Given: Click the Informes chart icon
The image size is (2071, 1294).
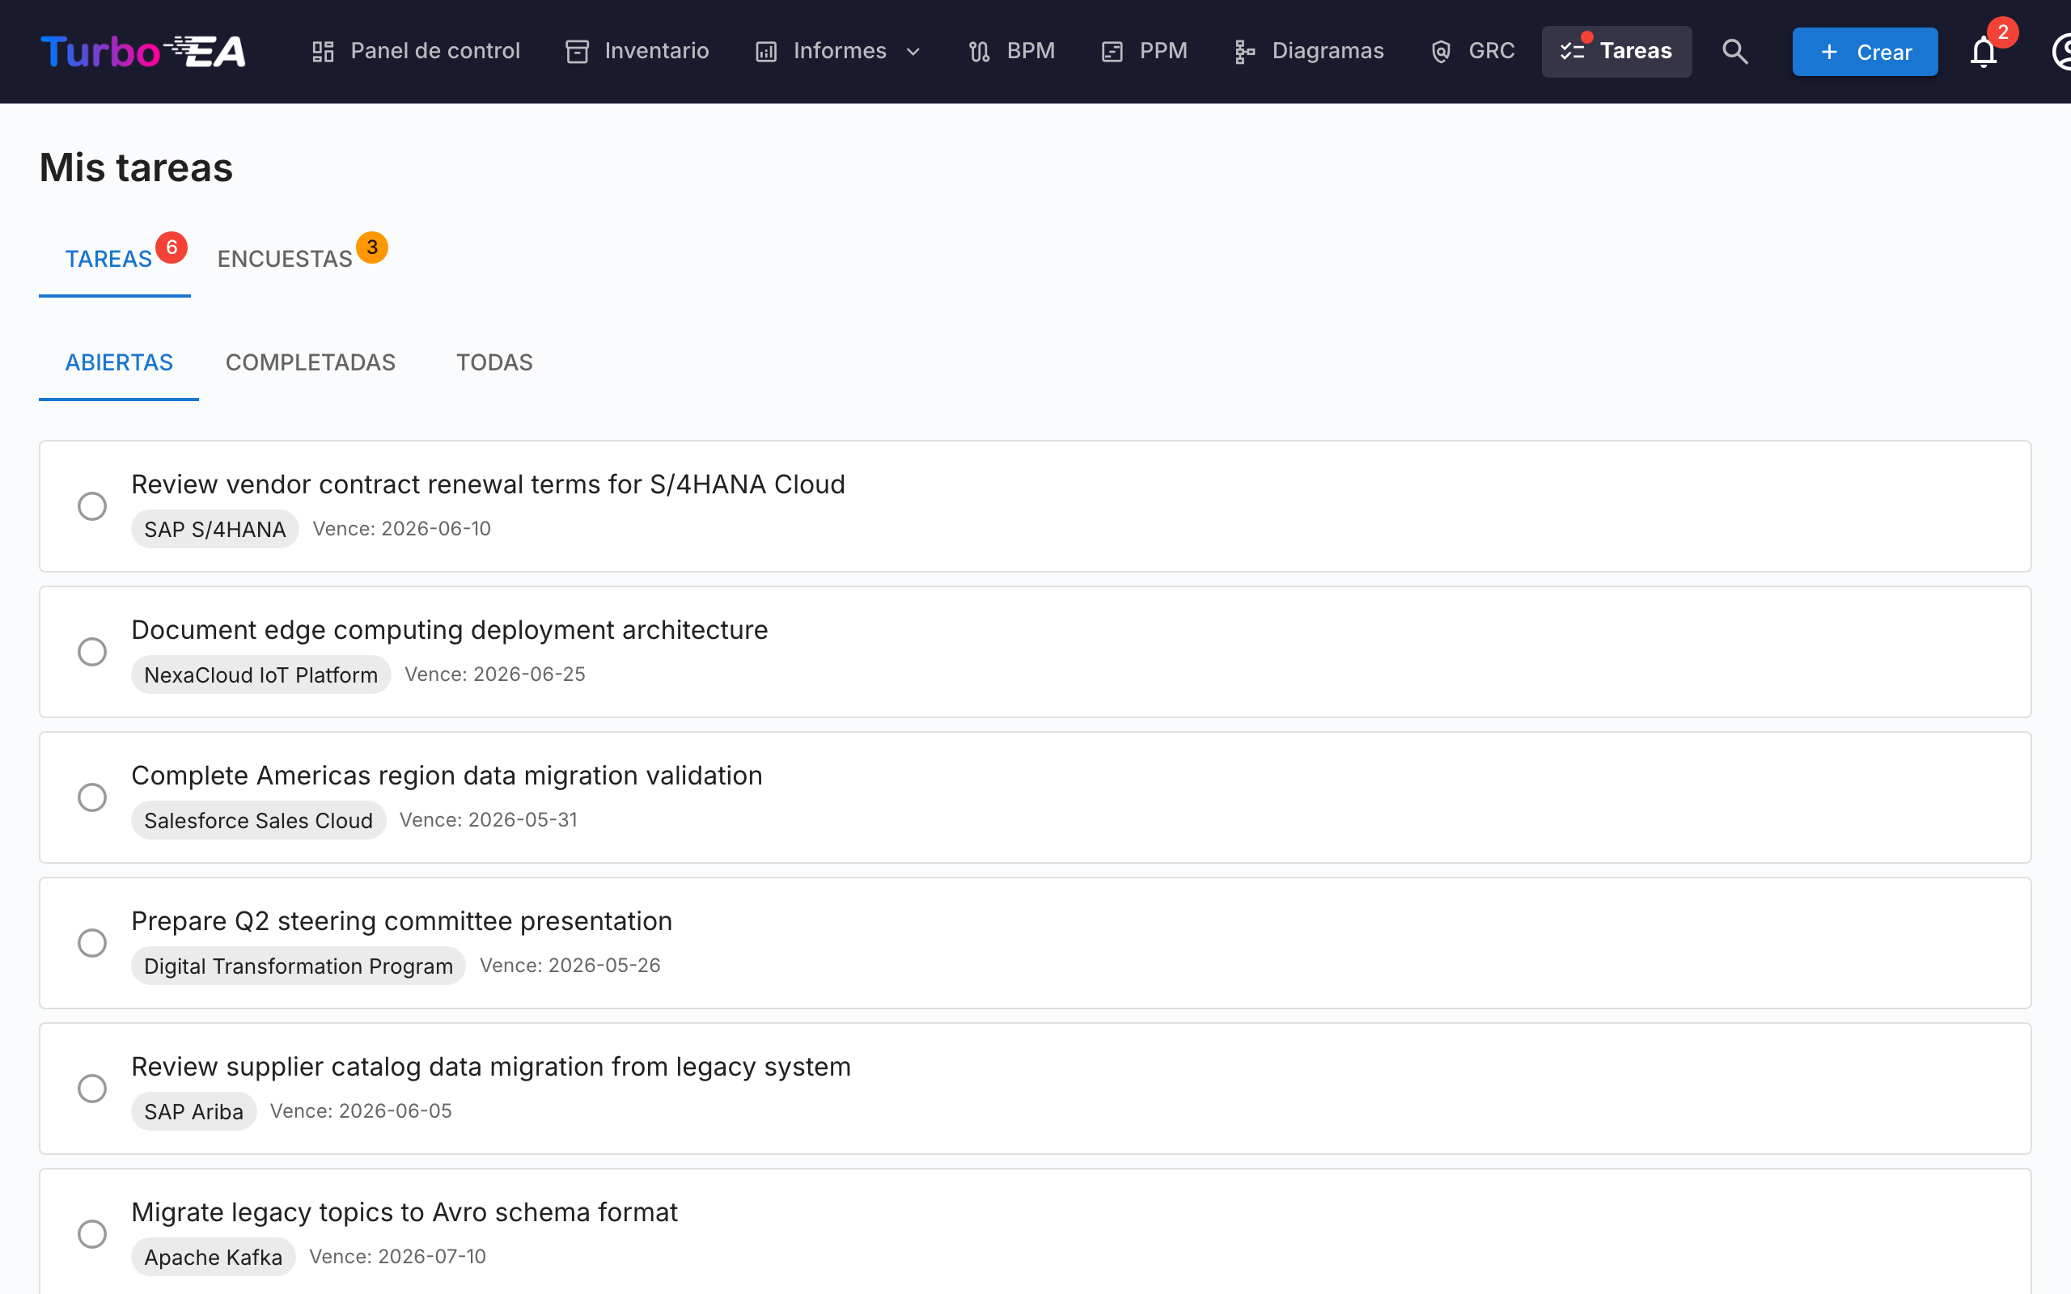Looking at the screenshot, I should tap(766, 51).
